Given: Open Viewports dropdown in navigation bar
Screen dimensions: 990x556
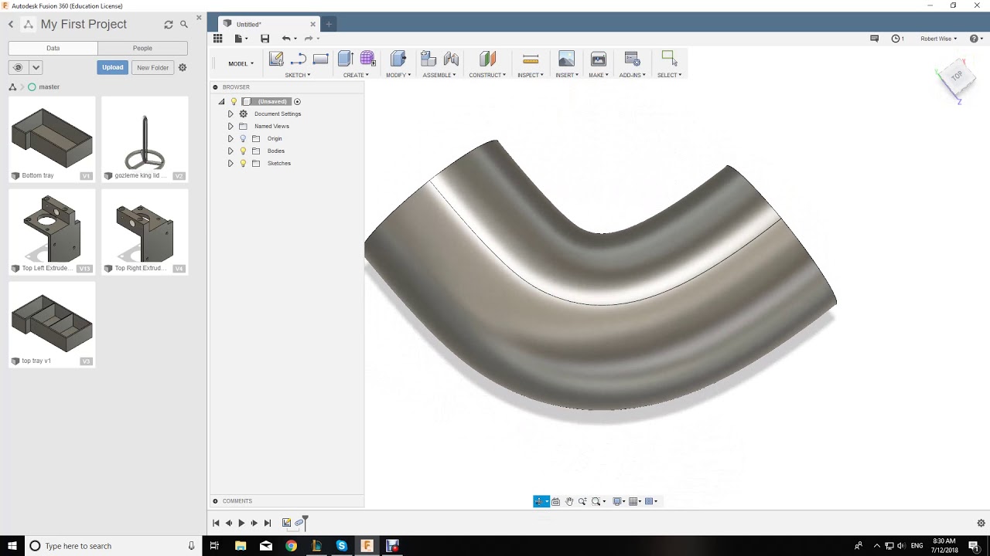Looking at the screenshot, I should [x=651, y=502].
